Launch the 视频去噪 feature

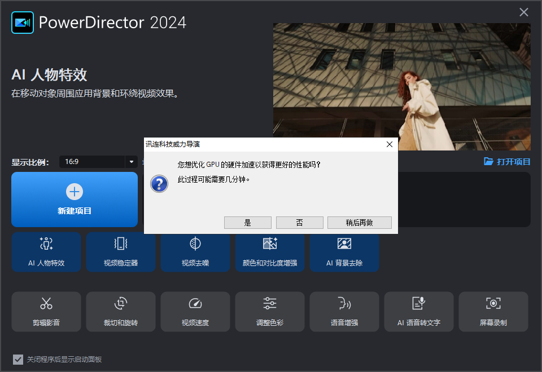click(x=195, y=252)
